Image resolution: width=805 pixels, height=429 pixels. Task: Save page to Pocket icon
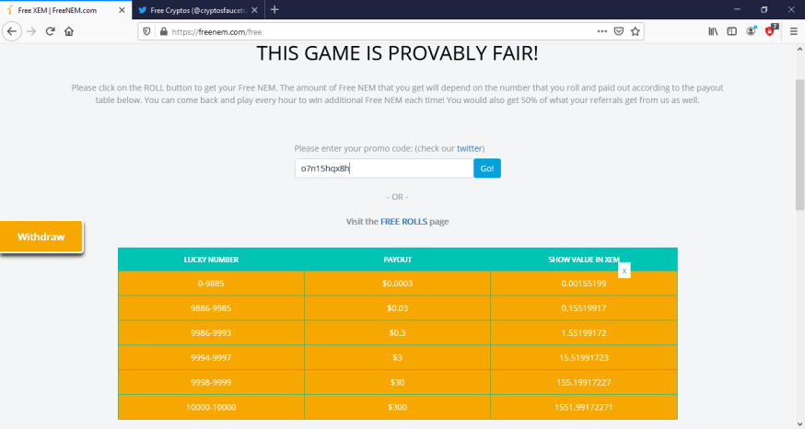tap(619, 31)
